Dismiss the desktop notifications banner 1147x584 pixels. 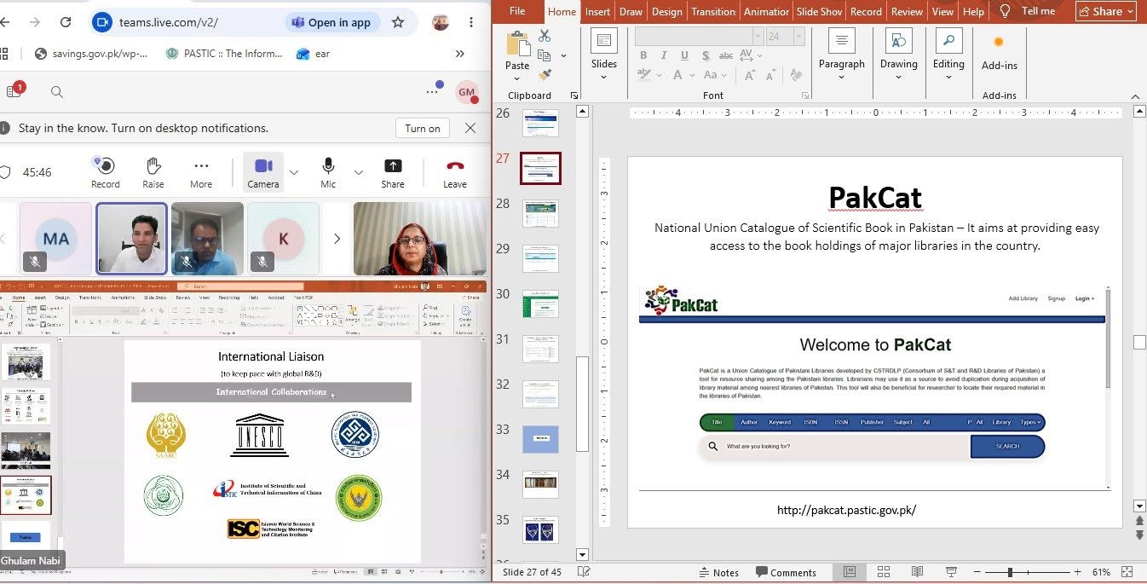tap(470, 128)
